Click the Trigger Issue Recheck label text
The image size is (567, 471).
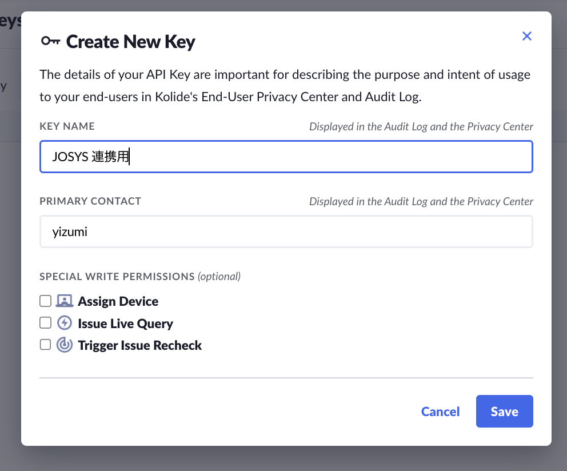click(140, 345)
